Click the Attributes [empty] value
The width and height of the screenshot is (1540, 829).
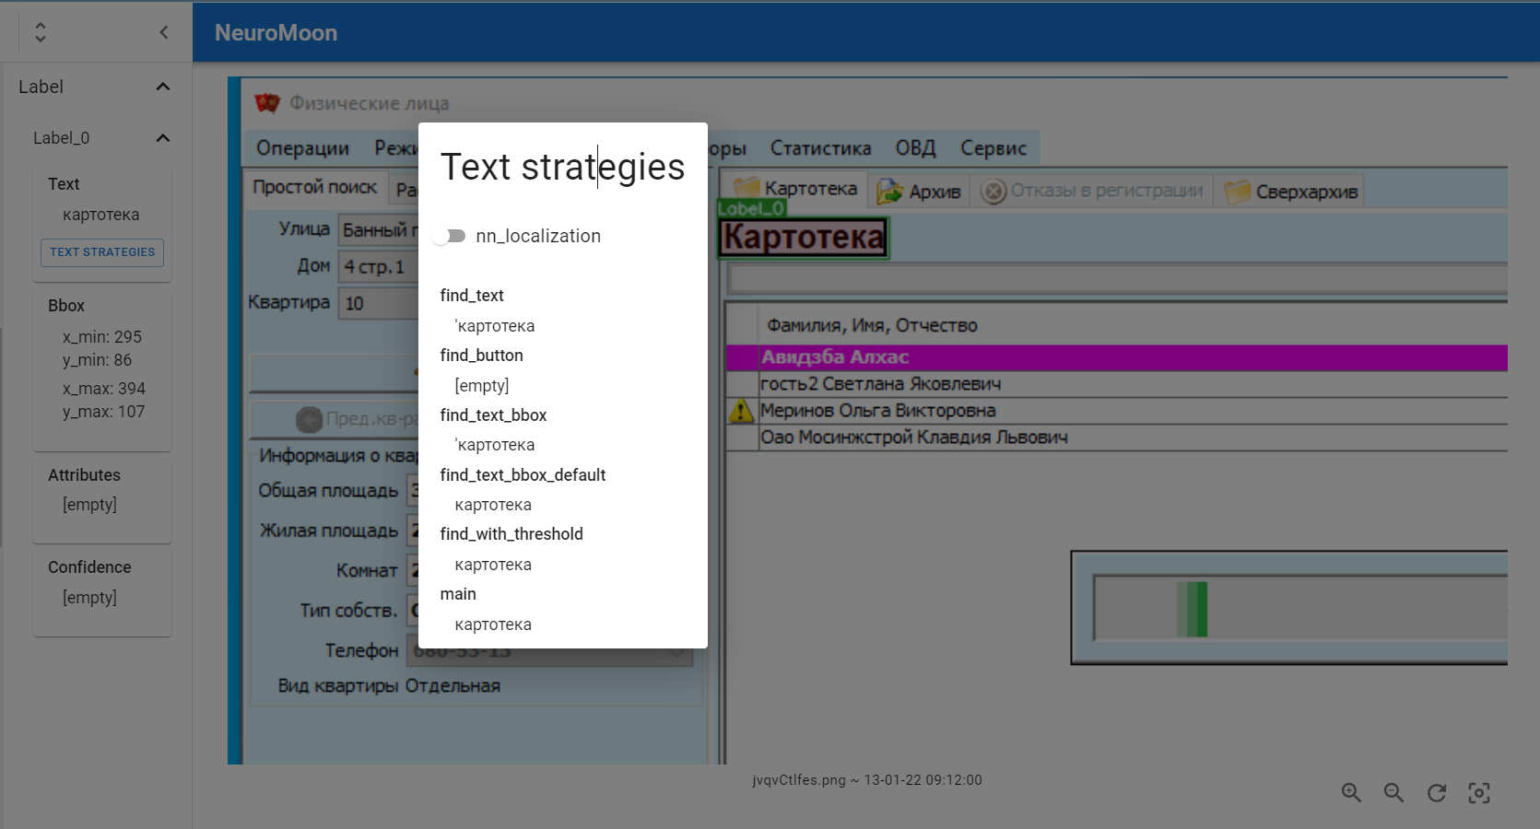pyautogui.click(x=89, y=505)
